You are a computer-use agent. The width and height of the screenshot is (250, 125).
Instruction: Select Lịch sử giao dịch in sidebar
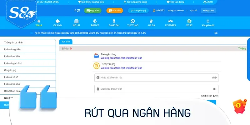click(x=28, y=63)
